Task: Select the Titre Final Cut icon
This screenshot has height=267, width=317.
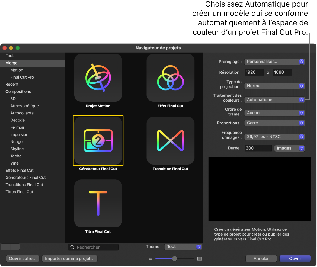Action: 98,203
